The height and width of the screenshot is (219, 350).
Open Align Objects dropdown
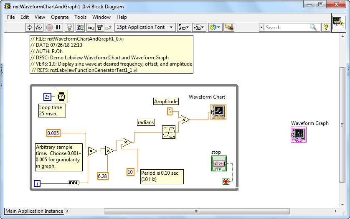click(184, 28)
